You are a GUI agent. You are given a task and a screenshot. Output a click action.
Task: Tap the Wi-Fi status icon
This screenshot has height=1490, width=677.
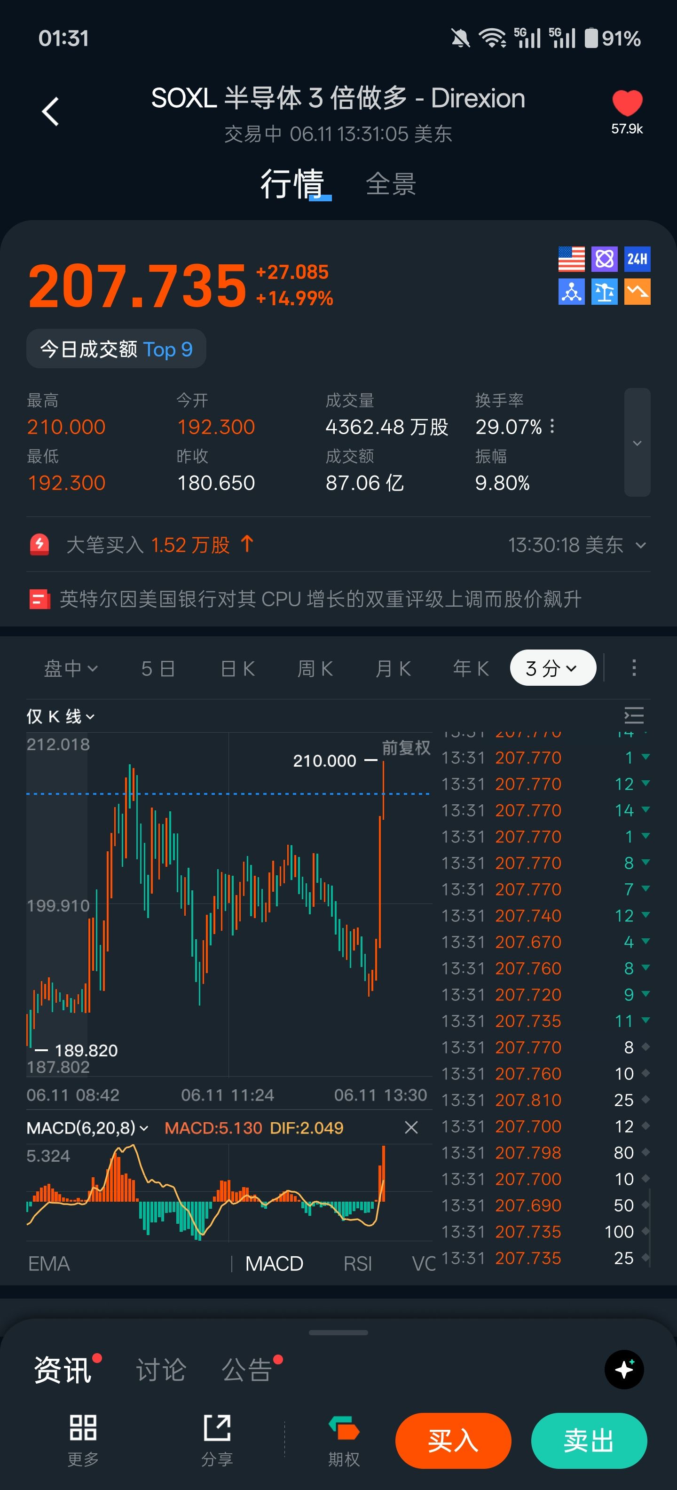492,38
